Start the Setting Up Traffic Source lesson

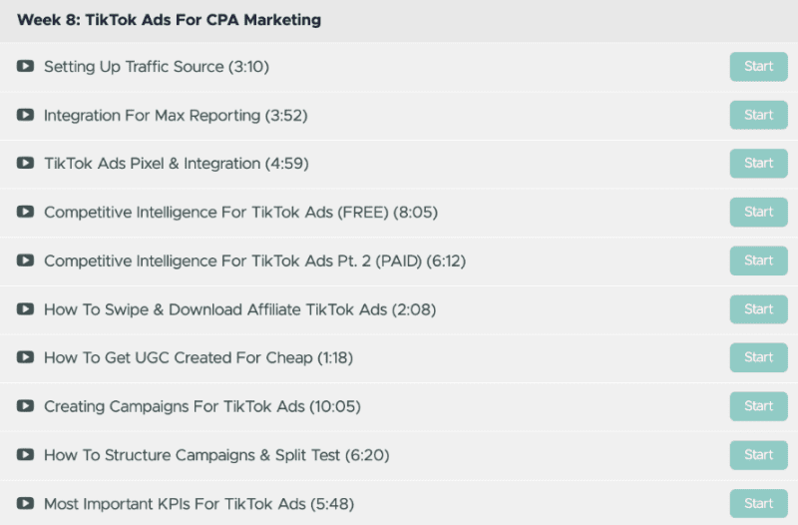(758, 66)
